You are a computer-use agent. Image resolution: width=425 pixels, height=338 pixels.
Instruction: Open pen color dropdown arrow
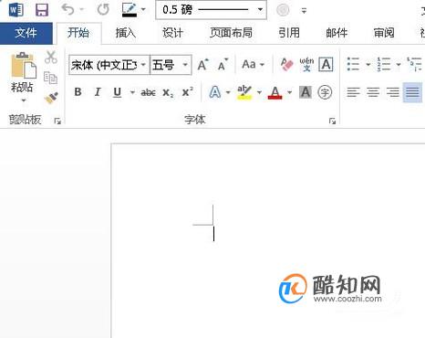[143, 10]
